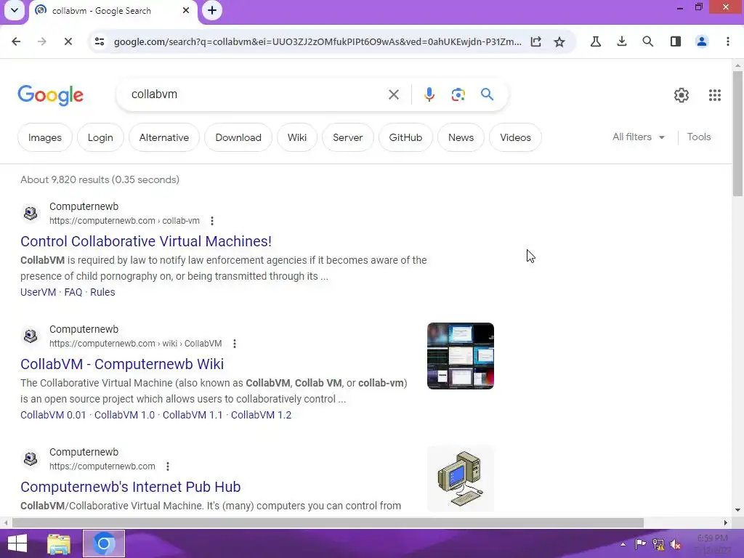Screen dimensions: 744x558
Task: Click the vertical scrollbar thumb
Action: click(x=737, y=133)
